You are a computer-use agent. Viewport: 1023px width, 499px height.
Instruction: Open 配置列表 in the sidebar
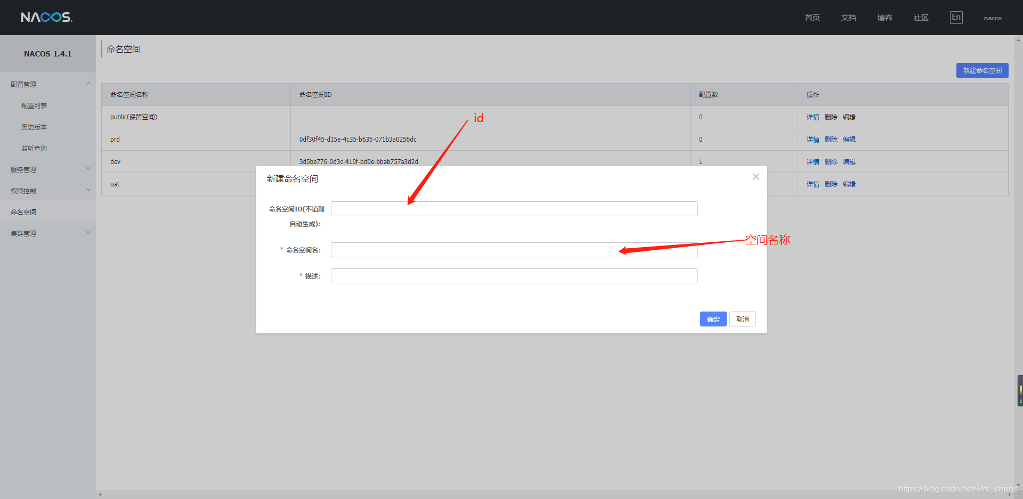tap(34, 105)
